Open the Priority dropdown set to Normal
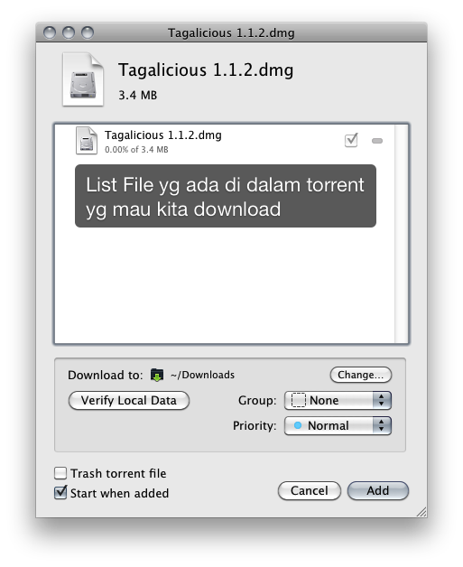This screenshot has width=463, height=567. [338, 425]
